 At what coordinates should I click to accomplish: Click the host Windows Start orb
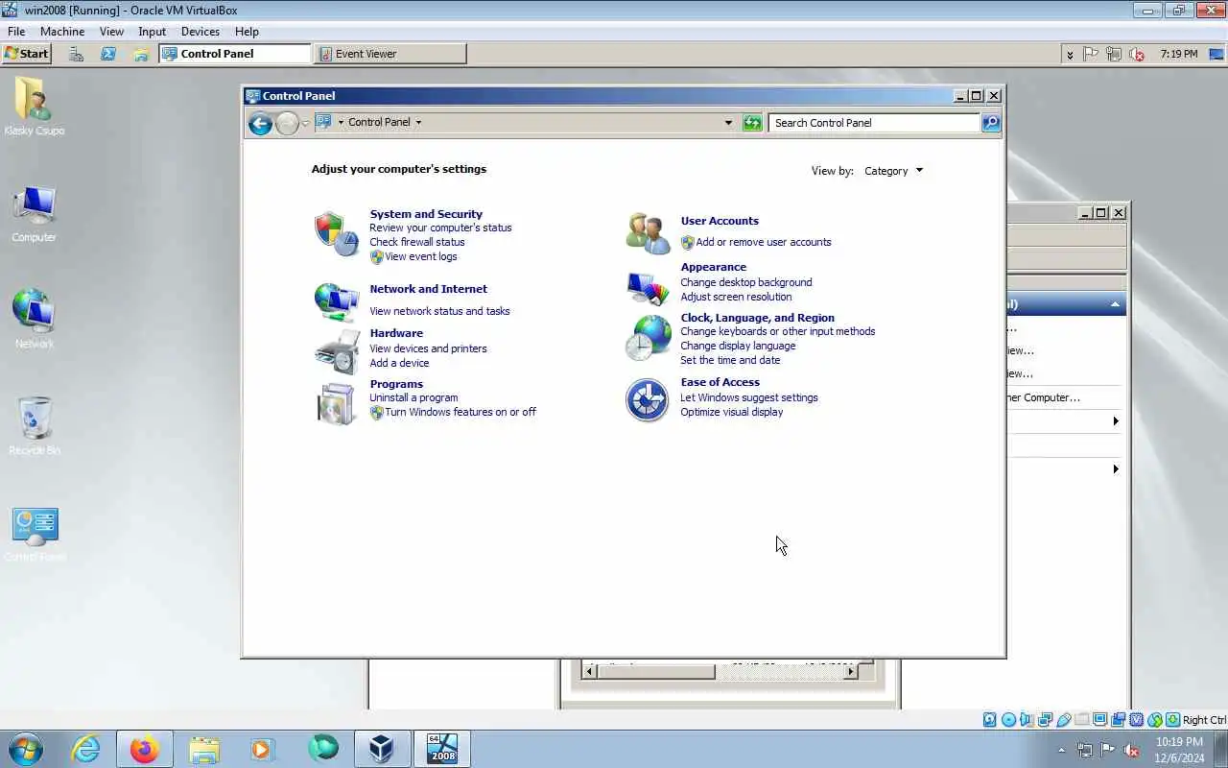tap(26, 749)
